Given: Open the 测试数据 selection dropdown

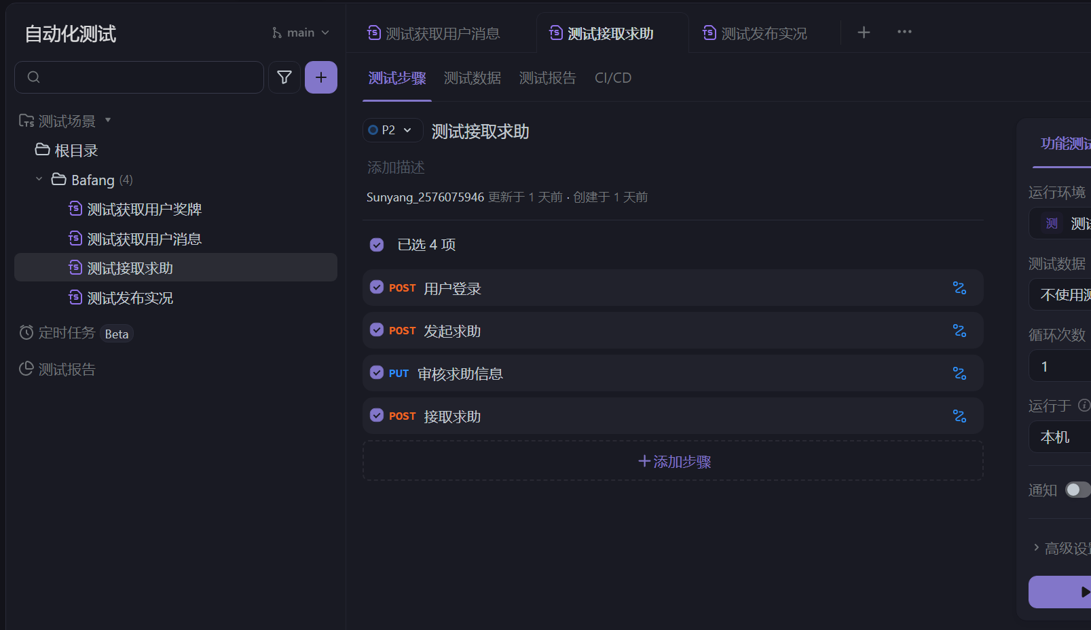Looking at the screenshot, I should point(1060,294).
